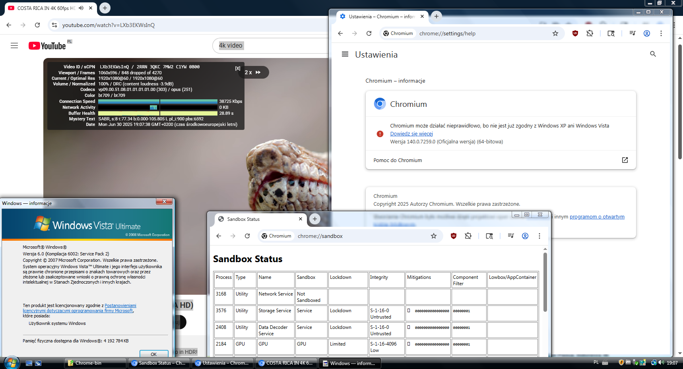Click the Sandbox Status page scrollbar
Viewport: 683px width, 369px height.
click(x=545, y=282)
